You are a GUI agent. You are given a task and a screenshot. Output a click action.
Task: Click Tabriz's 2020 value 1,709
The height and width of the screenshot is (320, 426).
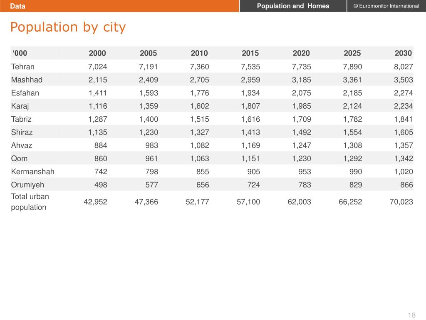tap(302, 119)
